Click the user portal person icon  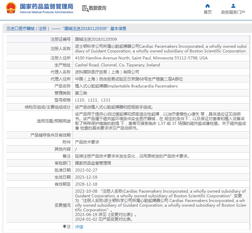pos(233,6)
